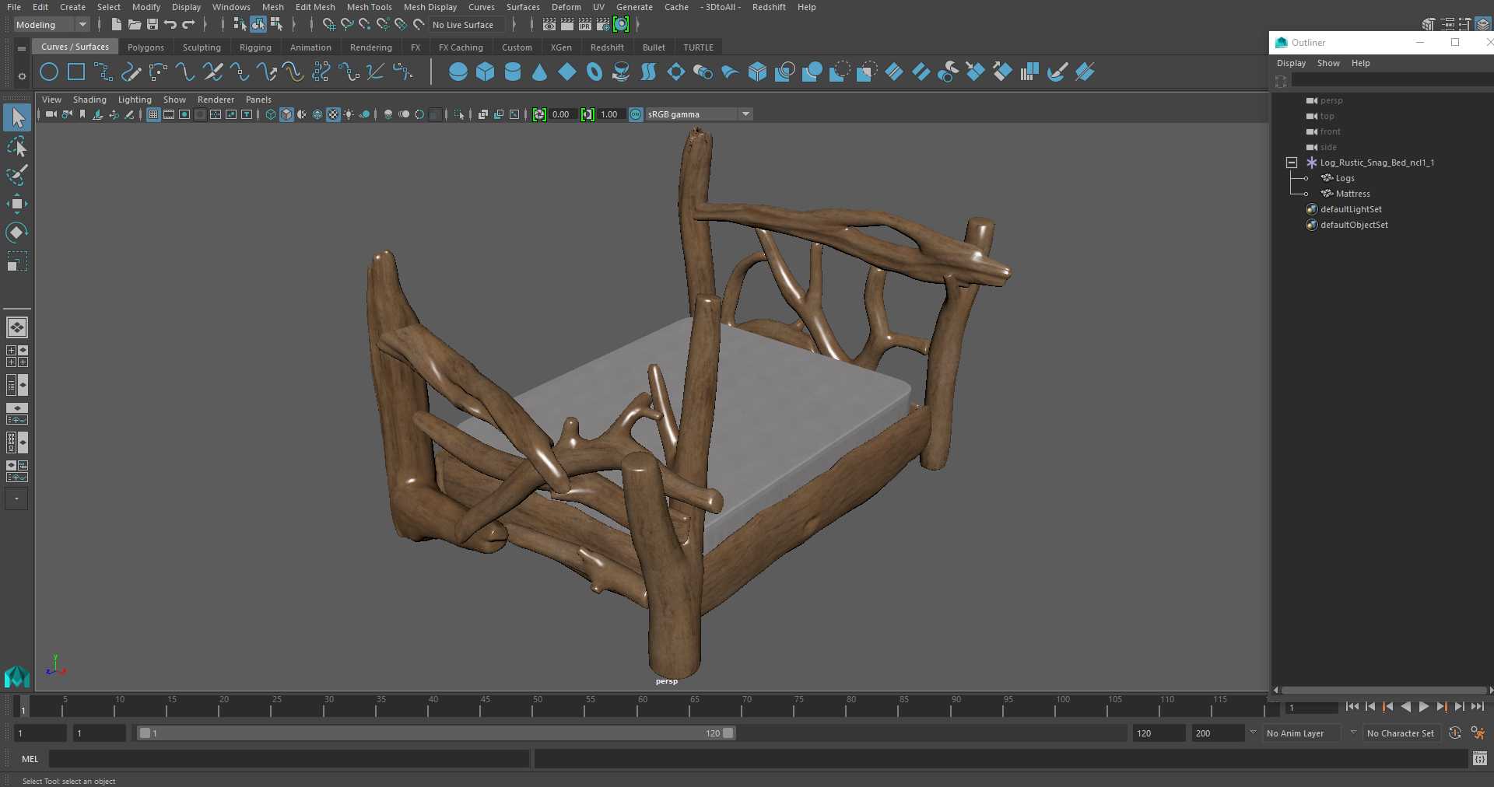
Task: Create a NURBS cone from shelf
Action: (540, 72)
